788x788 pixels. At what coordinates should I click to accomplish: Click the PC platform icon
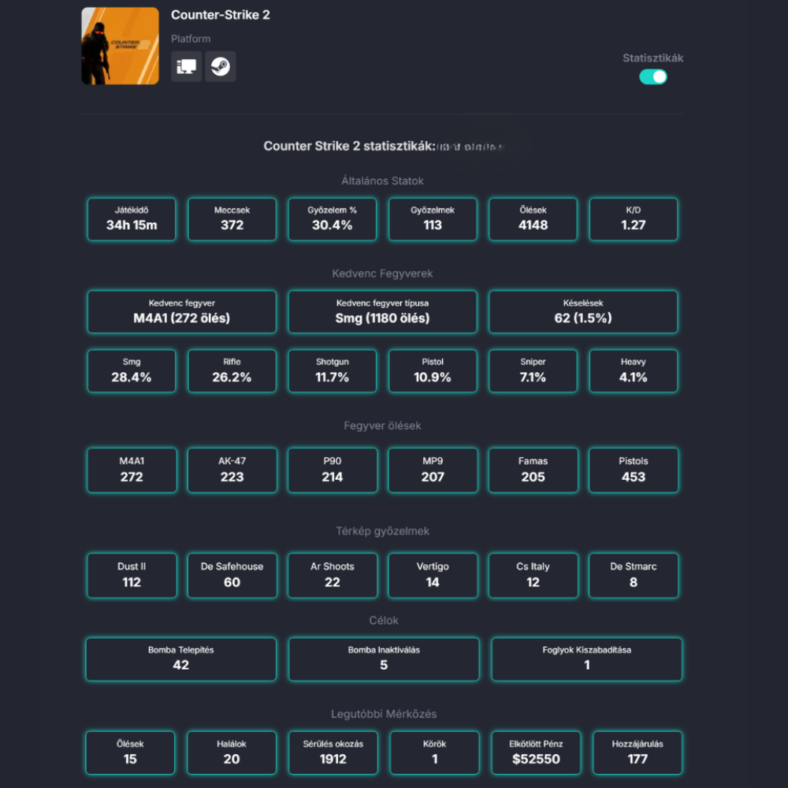187,67
